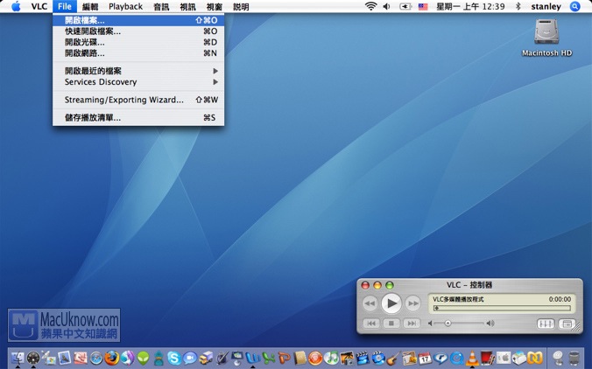Screen dimensions: 592x369
Task: Click the Wi-Fi status icon
Action: pos(371,6)
